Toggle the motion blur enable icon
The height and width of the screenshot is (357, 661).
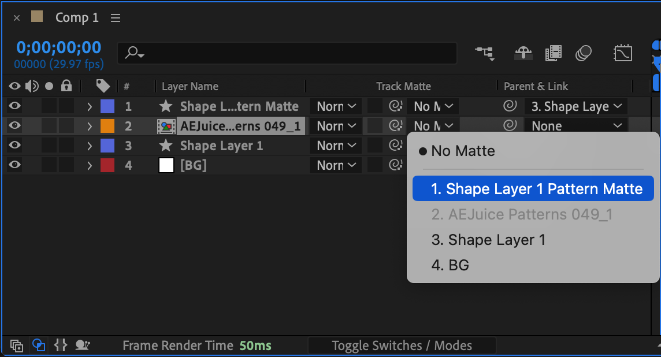(584, 53)
